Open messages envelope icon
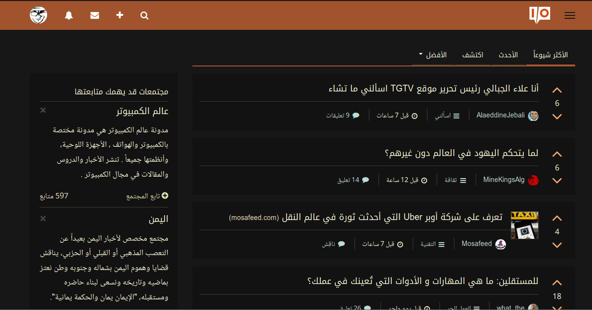Viewport: 592px width, 310px height. (95, 15)
